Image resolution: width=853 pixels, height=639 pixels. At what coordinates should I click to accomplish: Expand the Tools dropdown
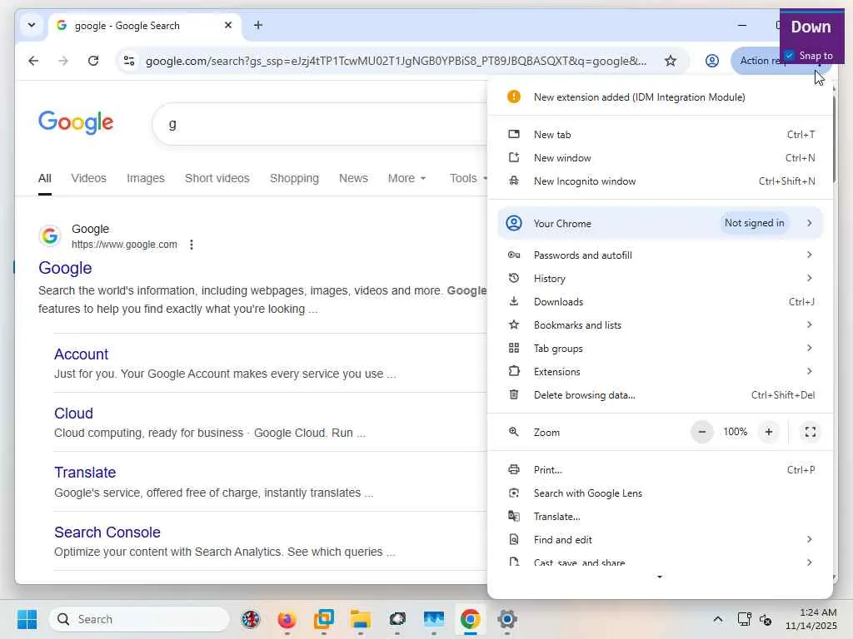click(468, 178)
